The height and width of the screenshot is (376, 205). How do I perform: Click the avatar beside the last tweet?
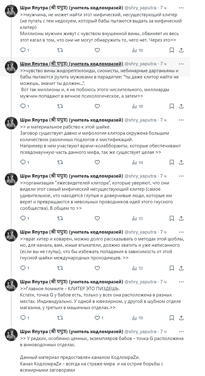(x=11, y=335)
